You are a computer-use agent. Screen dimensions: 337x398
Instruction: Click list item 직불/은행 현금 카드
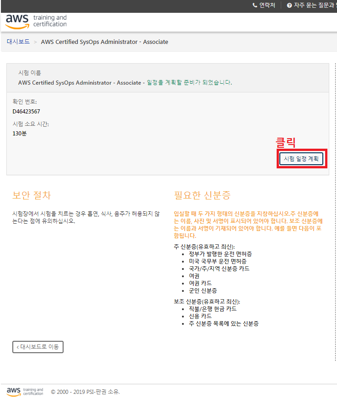(213, 309)
